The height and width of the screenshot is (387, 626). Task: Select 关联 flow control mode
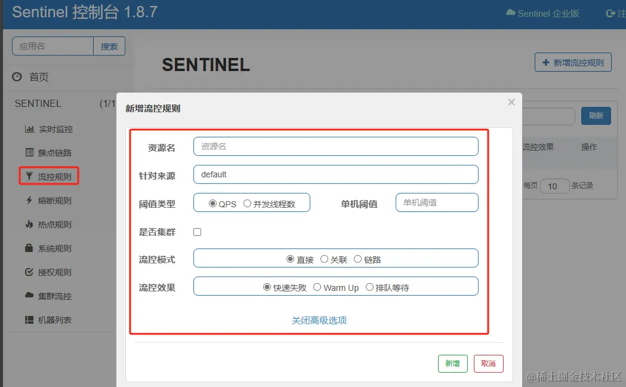coord(324,259)
